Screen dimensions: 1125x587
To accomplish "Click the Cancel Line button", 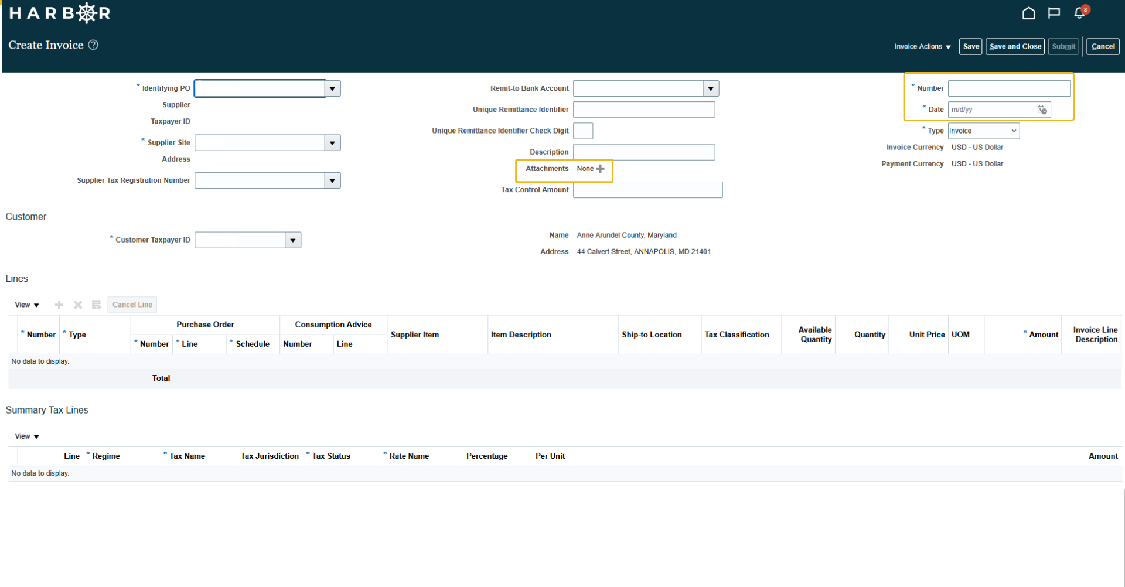I will click(x=132, y=305).
